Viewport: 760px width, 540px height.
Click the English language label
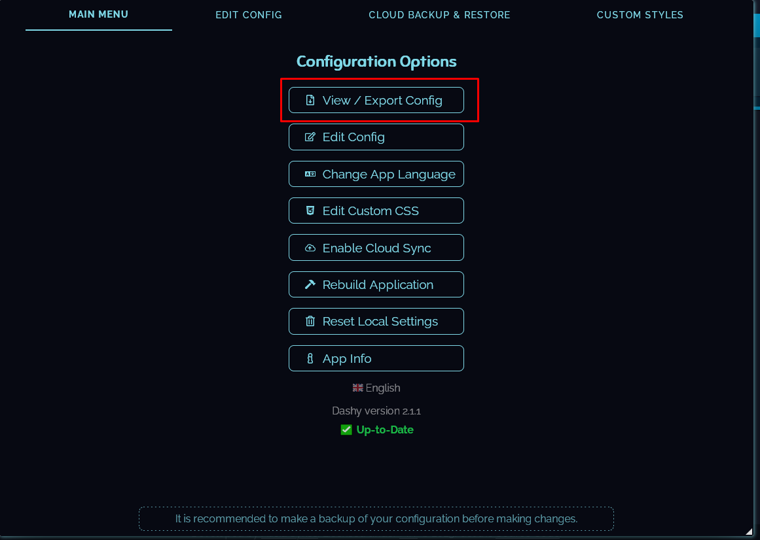point(382,388)
